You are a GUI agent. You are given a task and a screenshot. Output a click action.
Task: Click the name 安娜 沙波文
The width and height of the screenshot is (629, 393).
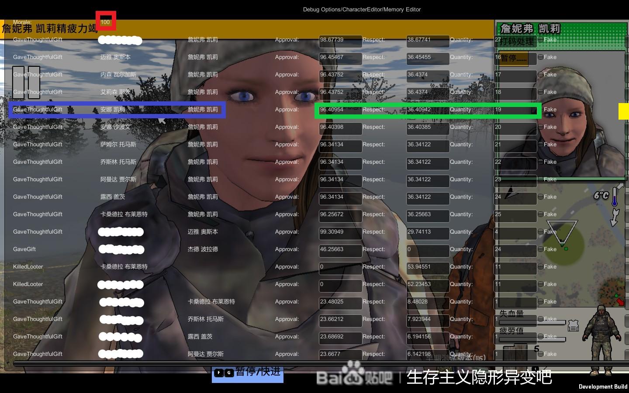pos(115,127)
